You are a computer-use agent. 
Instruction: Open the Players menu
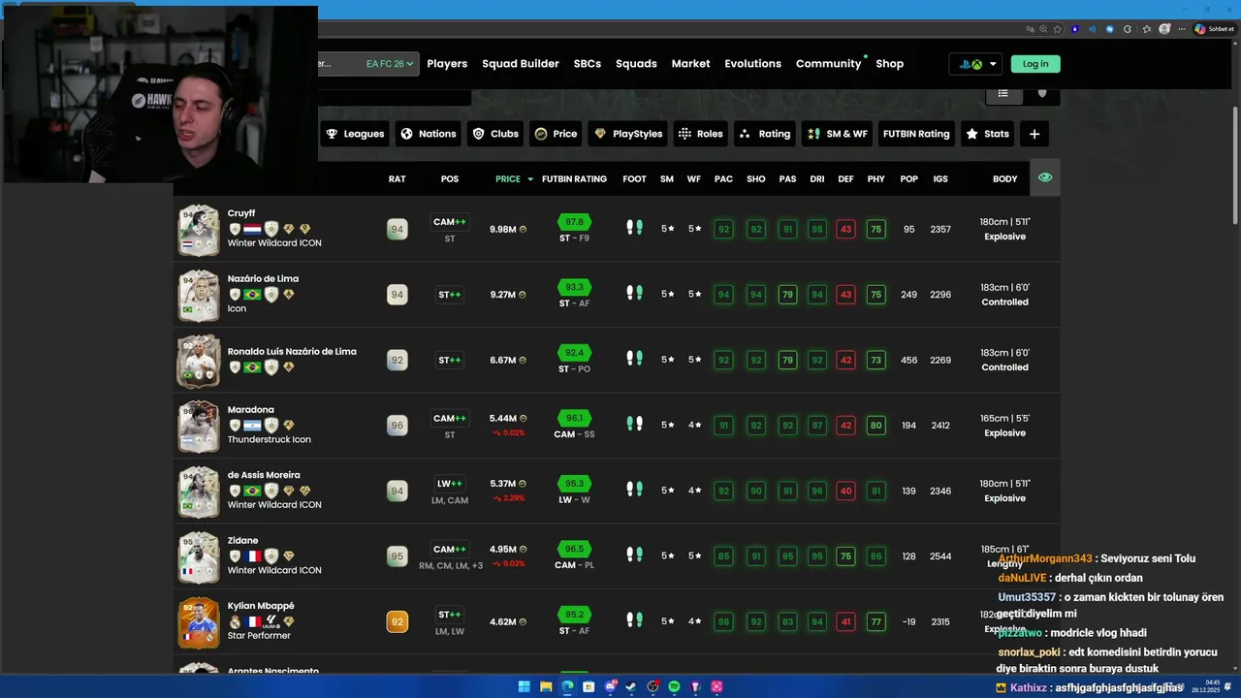447,64
